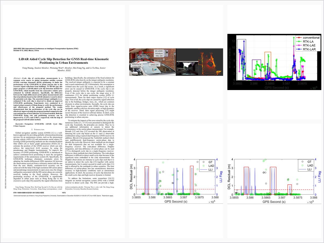
Task: Open the positioning error comparison chart
Action: pos(274,62)
